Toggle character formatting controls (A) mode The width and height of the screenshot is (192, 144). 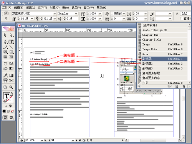pos(6,13)
